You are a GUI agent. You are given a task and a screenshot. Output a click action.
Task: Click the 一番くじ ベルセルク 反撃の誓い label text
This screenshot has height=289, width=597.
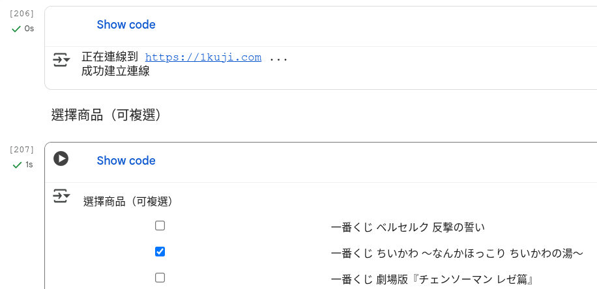coord(408,227)
